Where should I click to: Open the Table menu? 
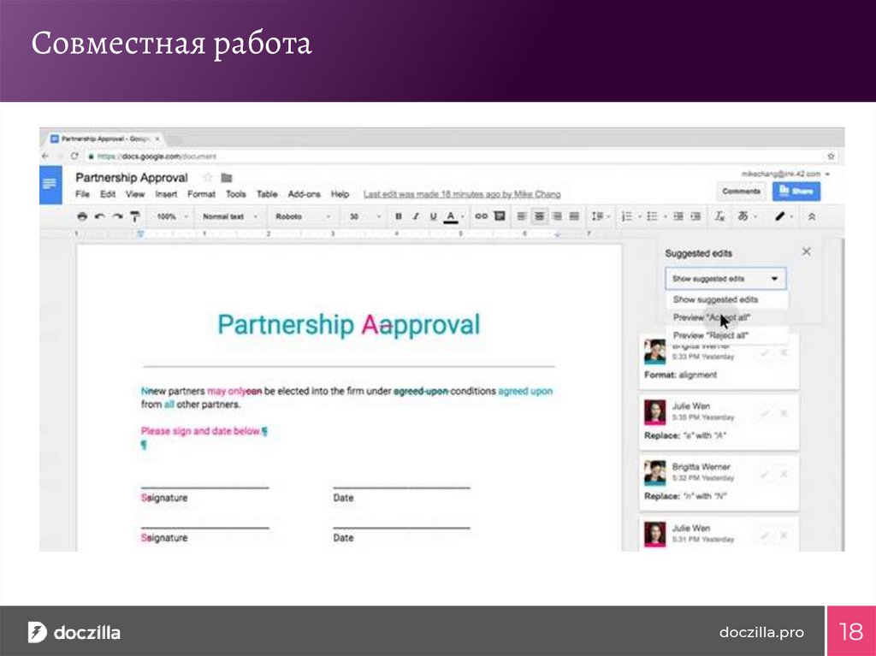pos(267,194)
